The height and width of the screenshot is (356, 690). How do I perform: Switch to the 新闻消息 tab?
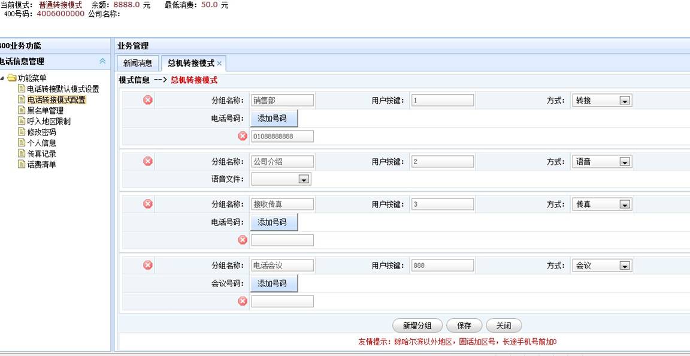pyautogui.click(x=138, y=63)
